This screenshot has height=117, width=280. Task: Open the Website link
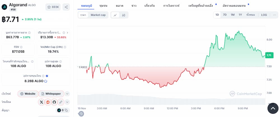[x=28, y=93]
